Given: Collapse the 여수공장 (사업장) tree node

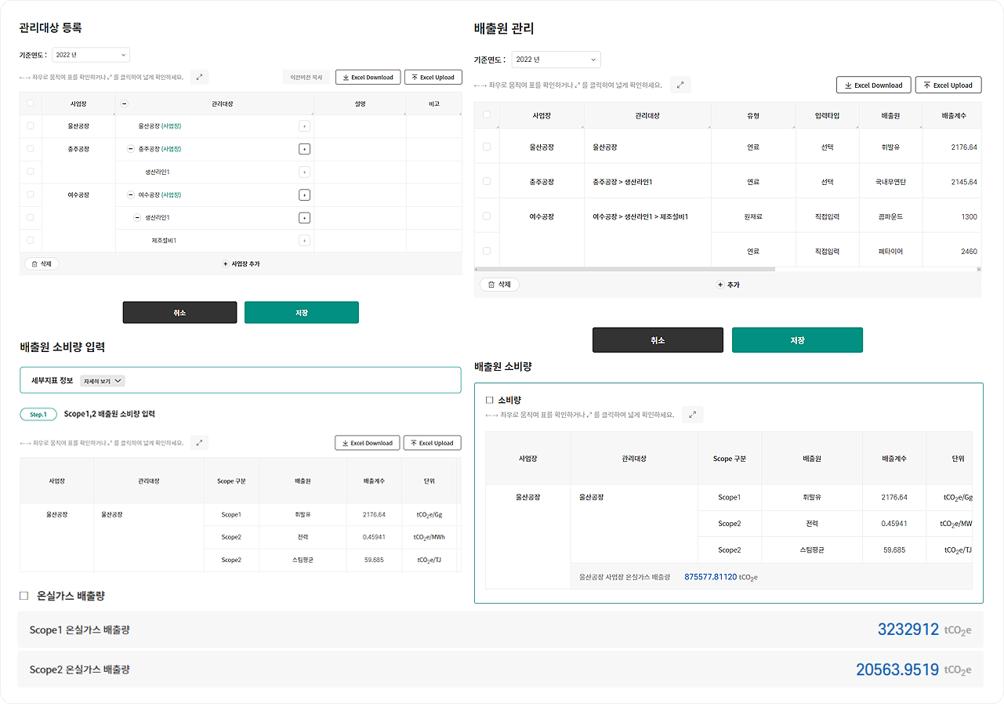Looking at the screenshot, I should pyautogui.click(x=130, y=194).
